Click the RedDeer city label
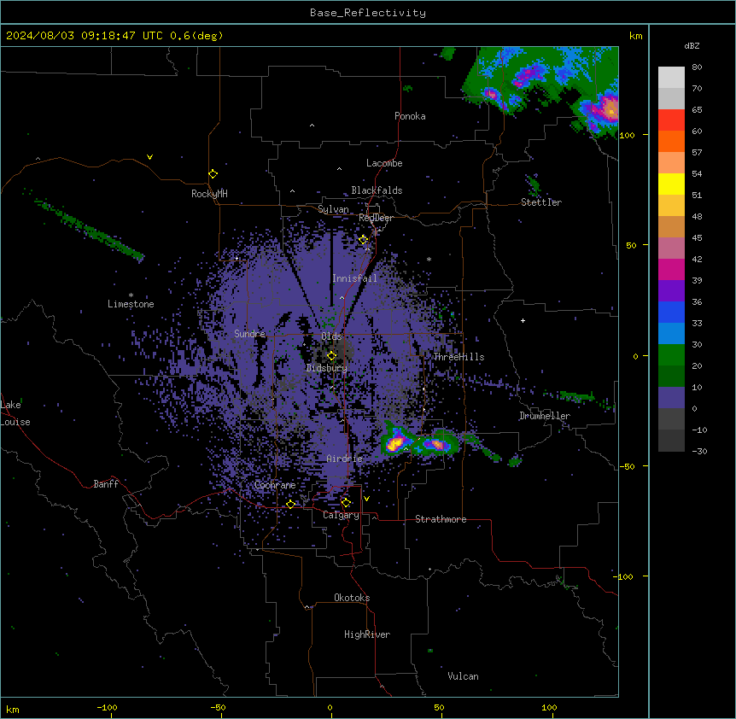This screenshot has height=719, width=736. (x=376, y=218)
